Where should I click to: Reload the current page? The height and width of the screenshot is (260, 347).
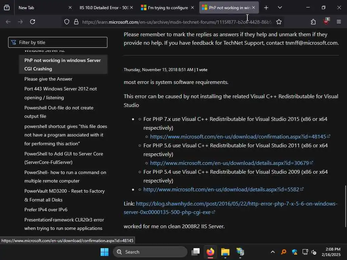click(33, 22)
